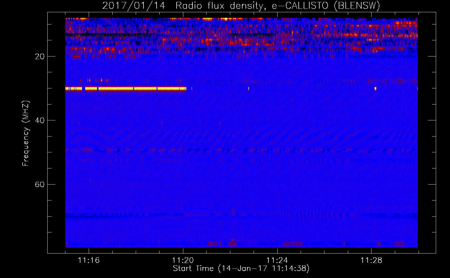The image size is (450, 278).
Task: Click the "11:16" time tick label
Action: 89,260
